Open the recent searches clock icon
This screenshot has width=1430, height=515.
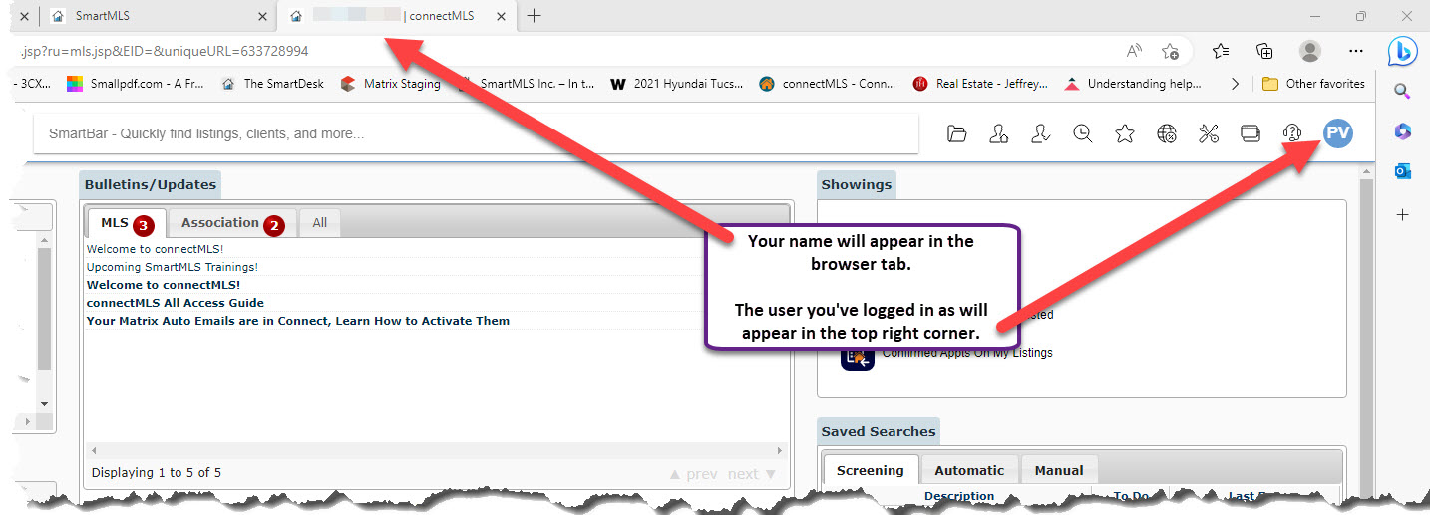pyautogui.click(x=1082, y=133)
